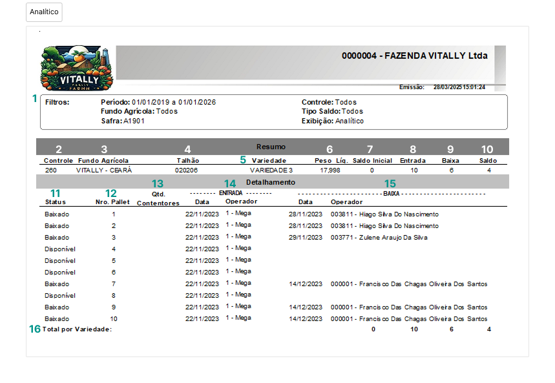
Task: Click the 'Nro. Pallet' column header
Action: click(x=112, y=202)
